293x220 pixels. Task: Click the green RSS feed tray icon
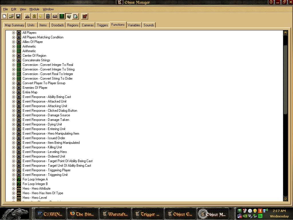(x=260, y=216)
